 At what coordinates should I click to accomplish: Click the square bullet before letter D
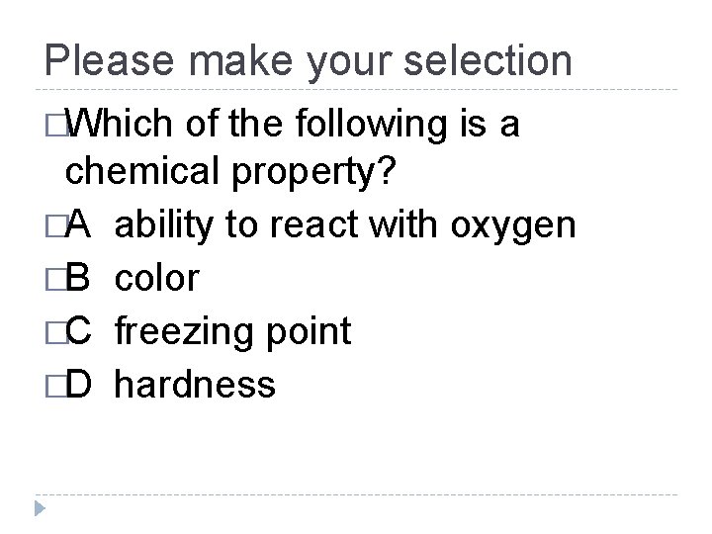52,383
